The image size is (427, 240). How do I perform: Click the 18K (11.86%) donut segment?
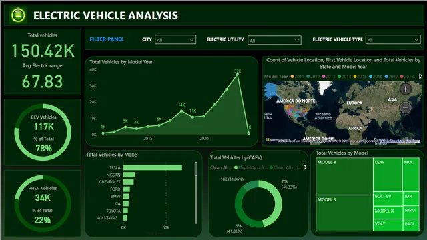point(250,185)
